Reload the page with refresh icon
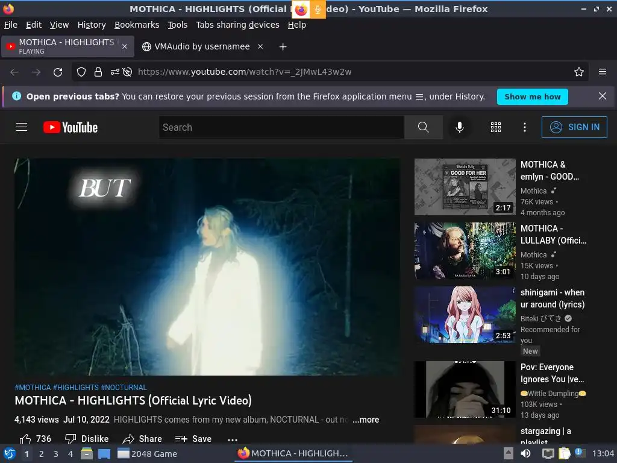The height and width of the screenshot is (463, 617). (x=58, y=72)
